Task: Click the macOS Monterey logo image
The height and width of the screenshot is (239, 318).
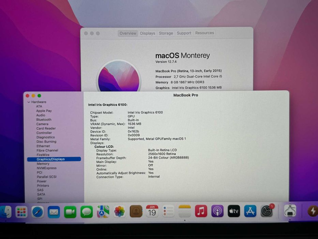Action: tap(119, 76)
